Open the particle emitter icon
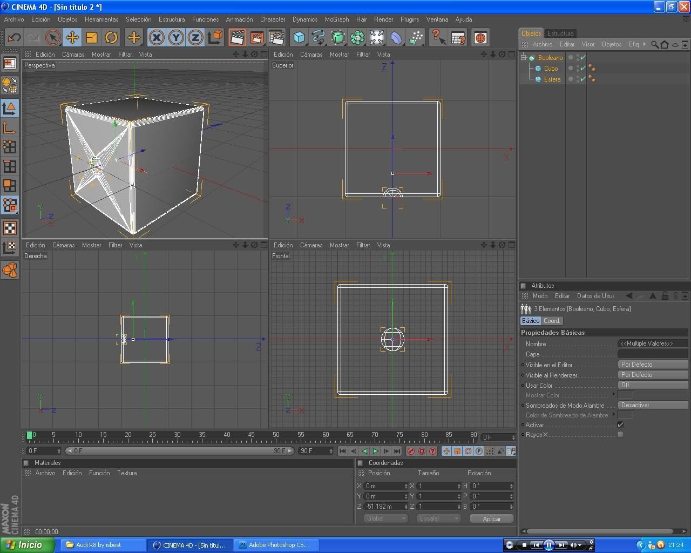This screenshot has width=691, height=553. click(416, 37)
